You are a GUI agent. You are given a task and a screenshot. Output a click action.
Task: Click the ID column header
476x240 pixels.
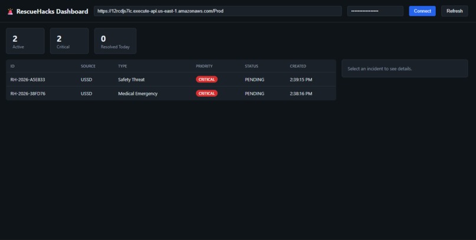tap(12, 66)
